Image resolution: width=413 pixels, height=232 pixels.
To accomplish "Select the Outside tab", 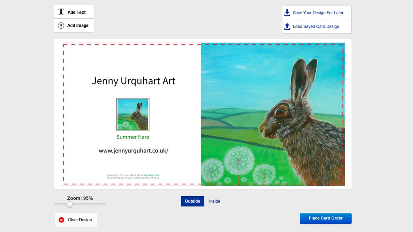I will (x=192, y=201).
